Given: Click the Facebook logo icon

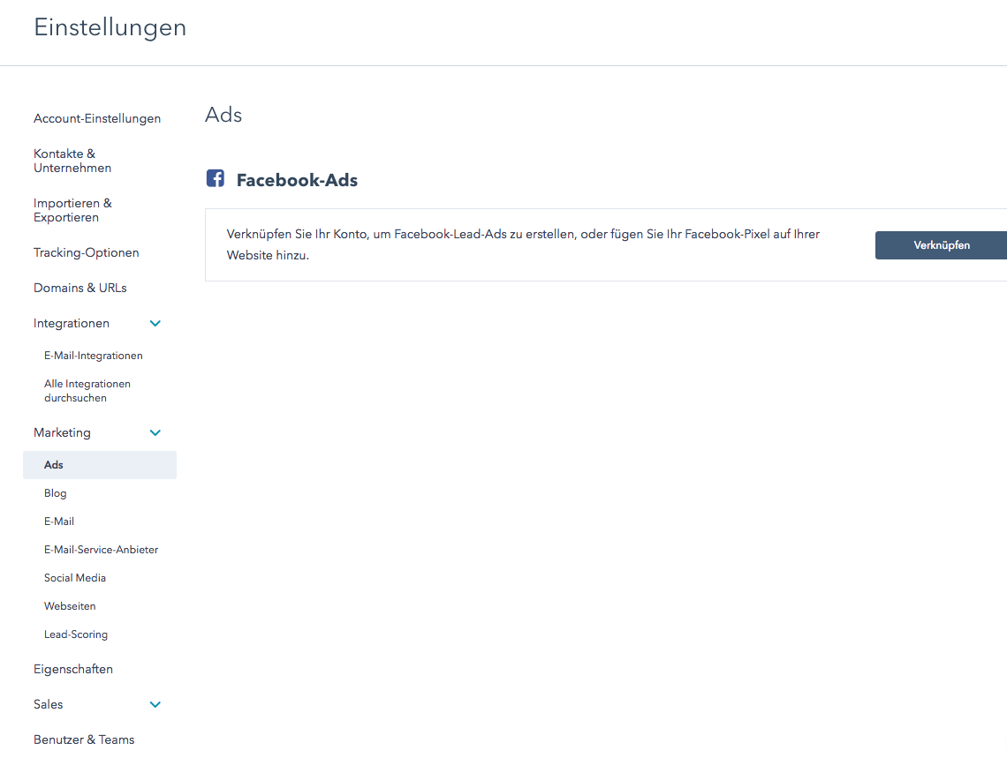Looking at the screenshot, I should pos(216,178).
